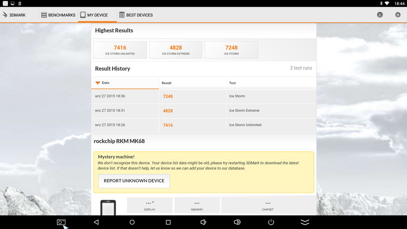Screen dimensions: 407x229
Task: Open recent apps square button
Action: coord(168,222)
